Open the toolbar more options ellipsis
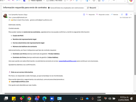 point(114,1)
